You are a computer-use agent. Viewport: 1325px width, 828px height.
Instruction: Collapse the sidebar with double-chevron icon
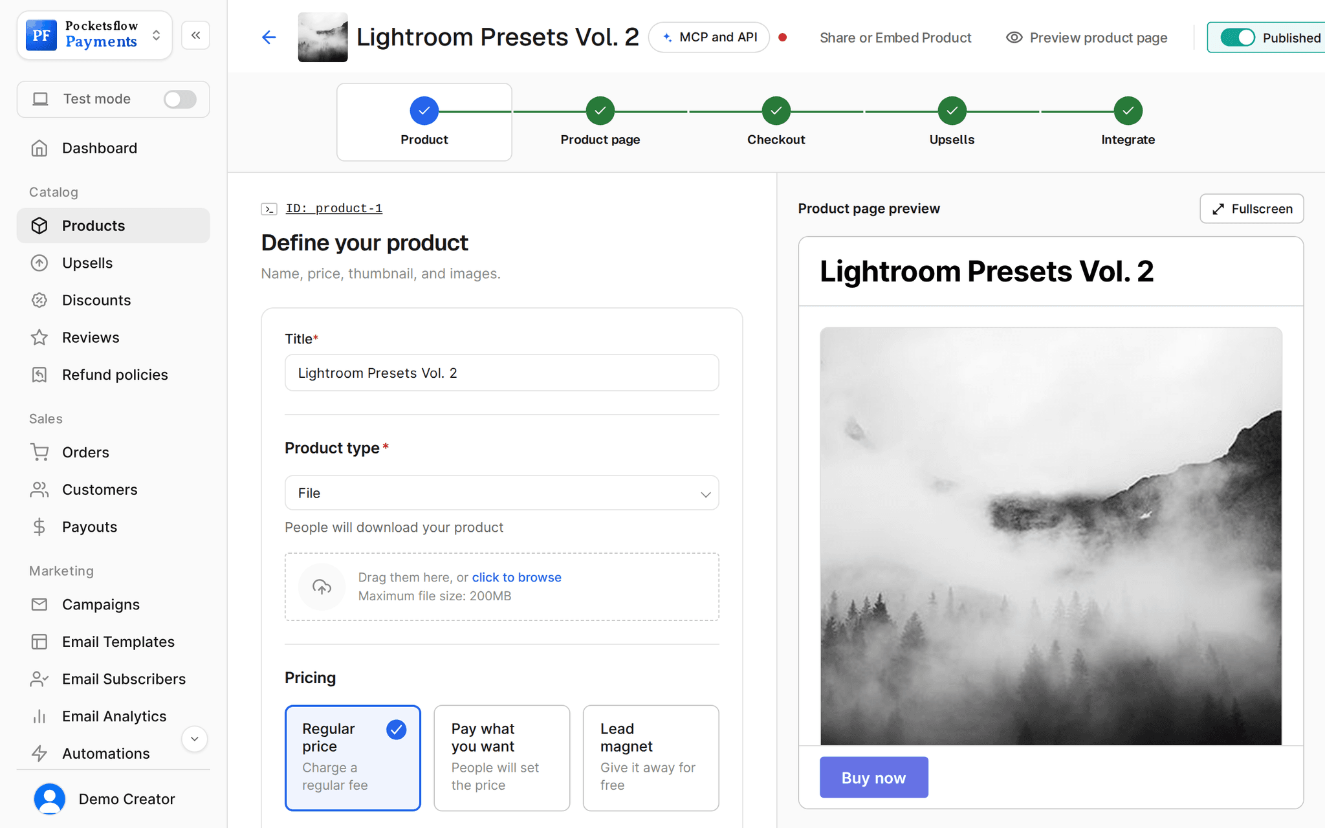(x=195, y=35)
